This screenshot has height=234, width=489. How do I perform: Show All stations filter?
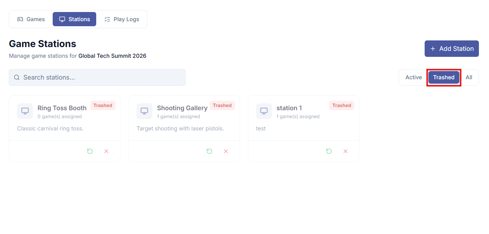(x=469, y=77)
